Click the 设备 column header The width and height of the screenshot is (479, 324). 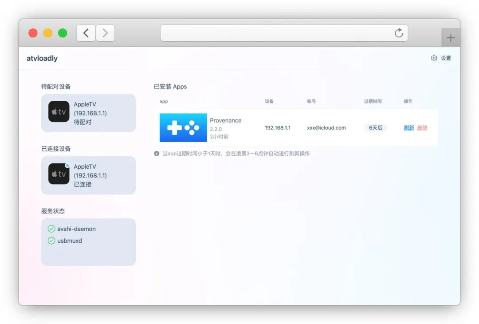click(269, 102)
